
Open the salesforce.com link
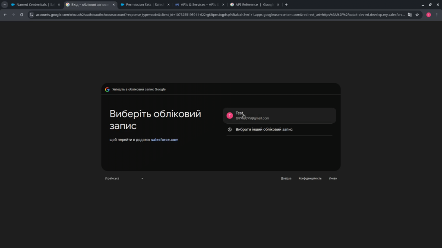click(164, 139)
